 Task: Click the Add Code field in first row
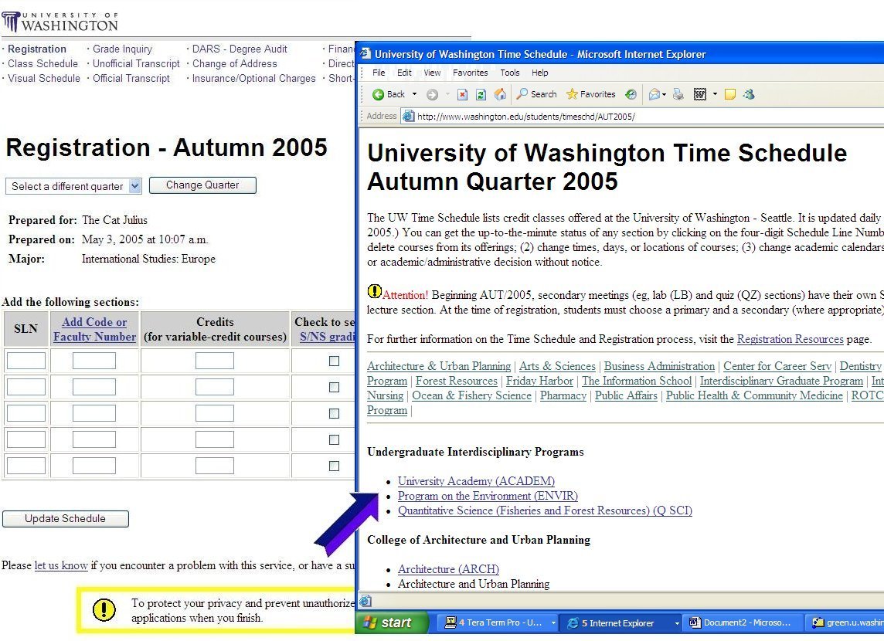pyautogui.click(x=94, y=361)
